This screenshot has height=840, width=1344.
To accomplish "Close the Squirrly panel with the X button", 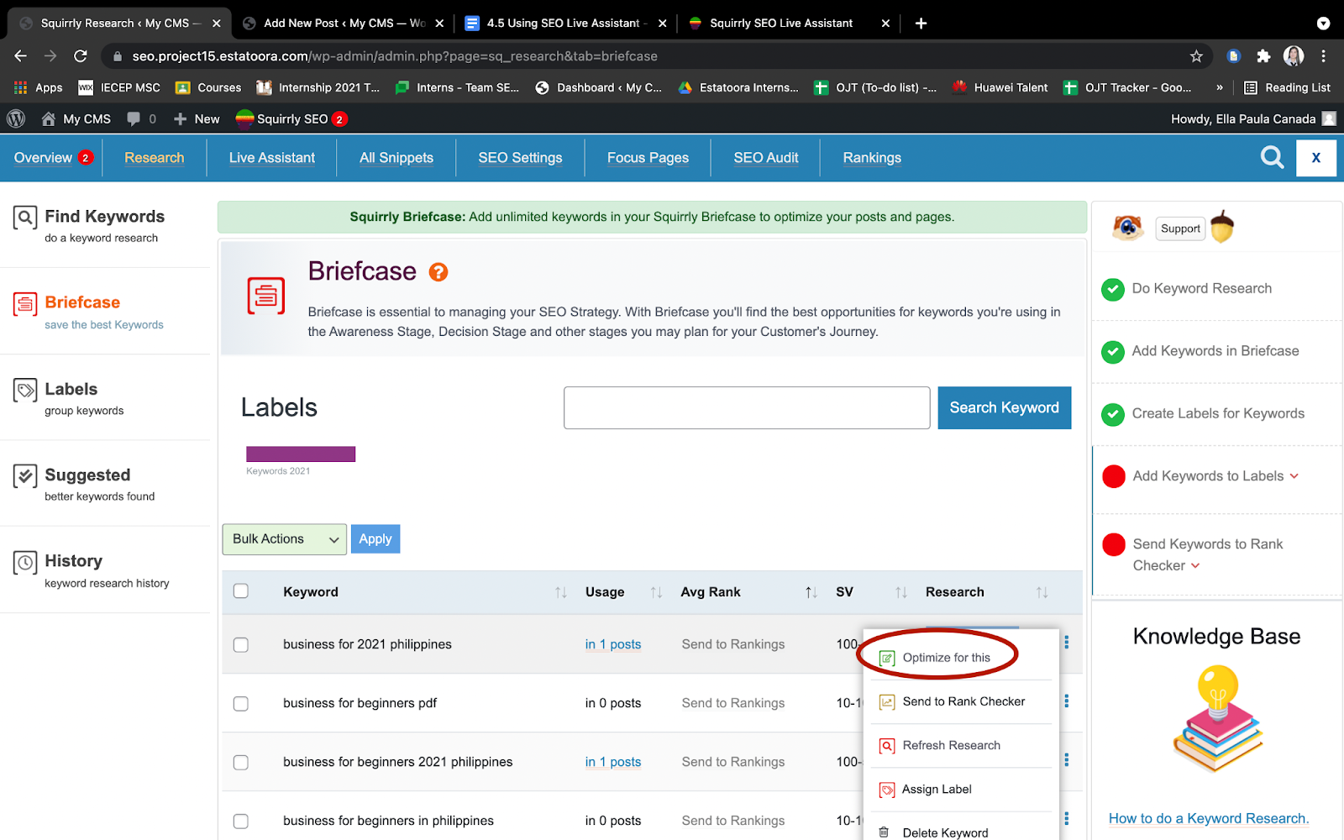I will (x=1316, y=158).
